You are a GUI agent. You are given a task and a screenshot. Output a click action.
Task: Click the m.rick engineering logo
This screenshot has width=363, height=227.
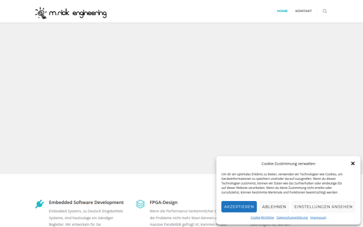point(71,13)
